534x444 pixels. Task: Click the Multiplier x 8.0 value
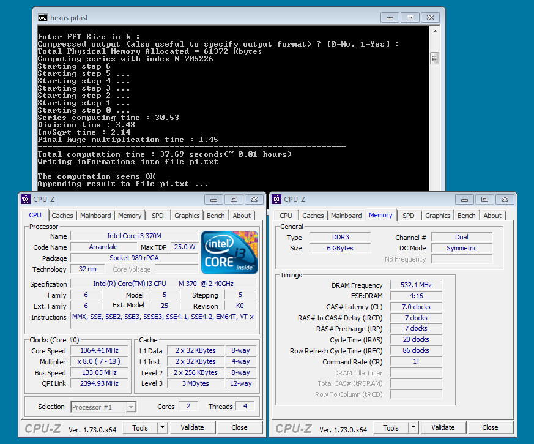(99, 361)
